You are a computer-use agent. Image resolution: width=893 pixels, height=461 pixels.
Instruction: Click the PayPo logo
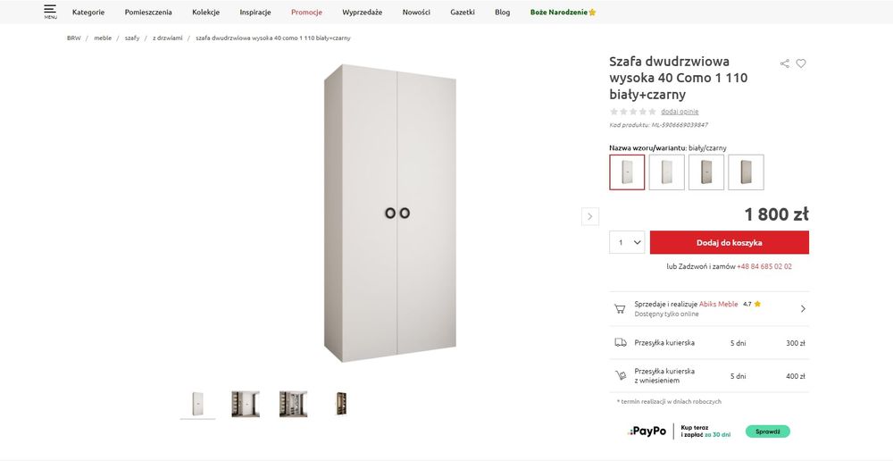(648, 432)
